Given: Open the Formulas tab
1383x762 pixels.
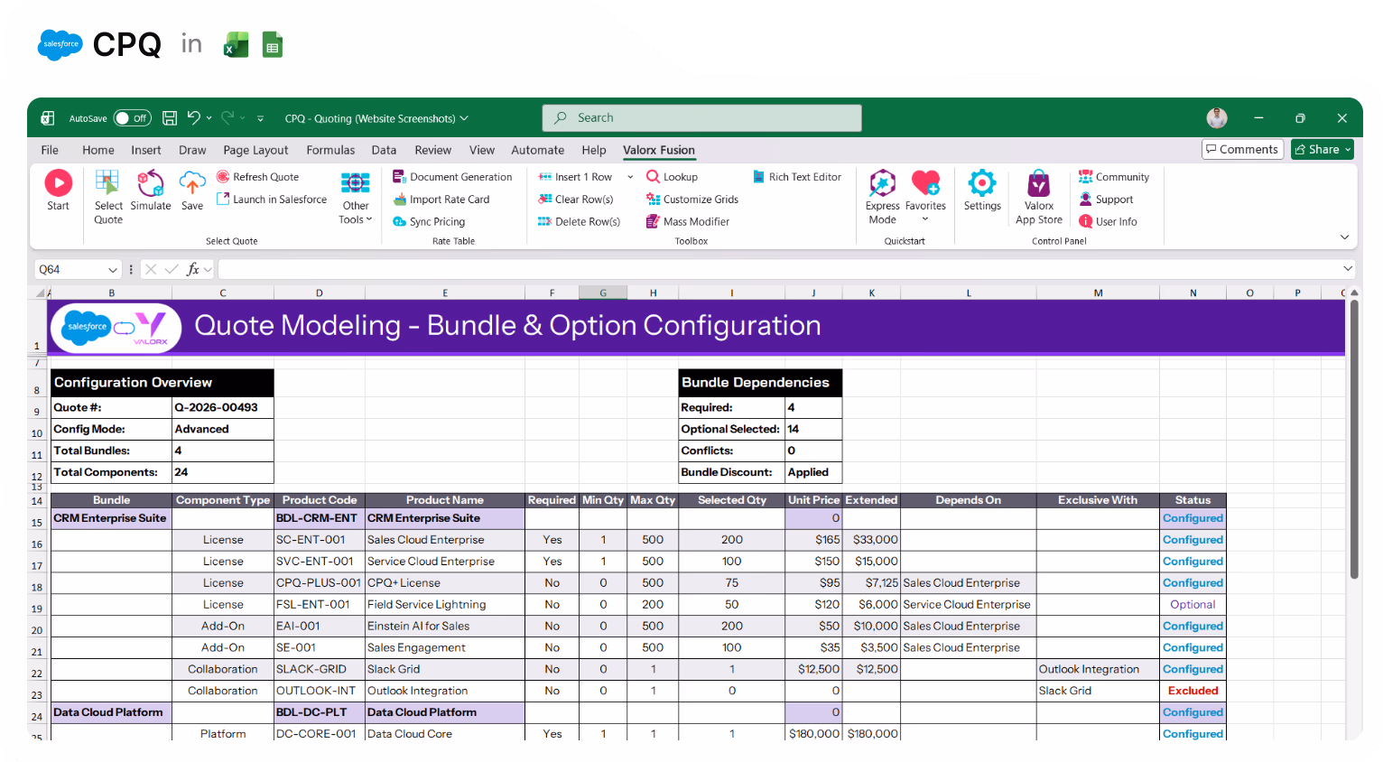Looking at the screenshot, I should click(x=330, y=150).
